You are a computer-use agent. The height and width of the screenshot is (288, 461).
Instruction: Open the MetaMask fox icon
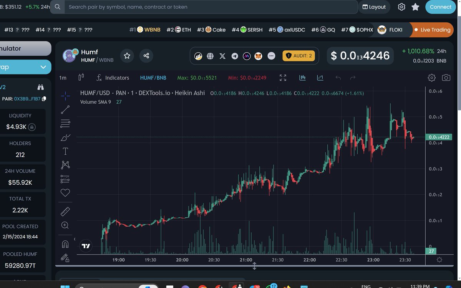point(259,56)
